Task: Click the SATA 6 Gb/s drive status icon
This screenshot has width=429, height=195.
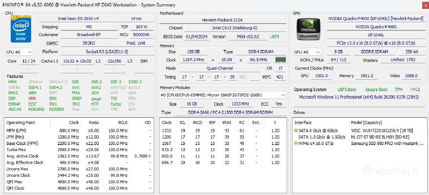Action: 296,131
